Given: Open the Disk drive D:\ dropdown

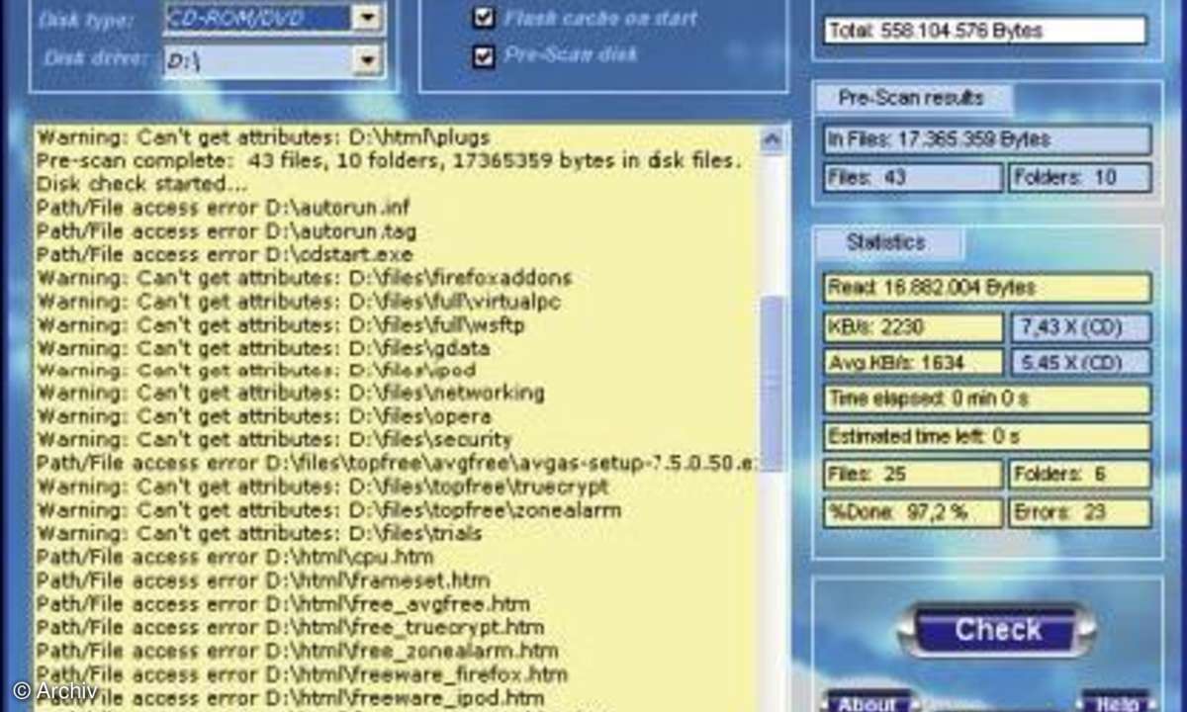Looking at the screenshot, I should pyautogui.click(x=367, y=60).
